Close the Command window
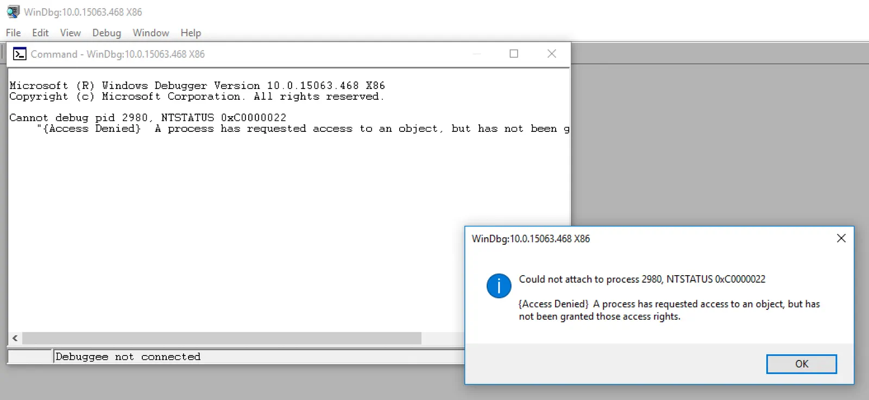The height and width of the screenshot is (400, 869). tap(551, 53)
